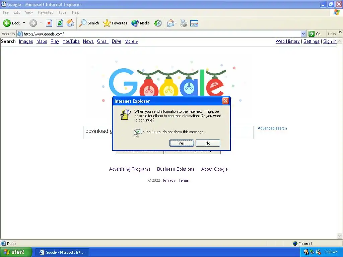Open the Edit menu

[17, 12]
